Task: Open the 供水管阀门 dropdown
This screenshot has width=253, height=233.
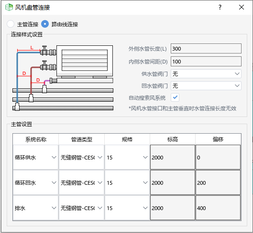Action: [x=206, y=74]
